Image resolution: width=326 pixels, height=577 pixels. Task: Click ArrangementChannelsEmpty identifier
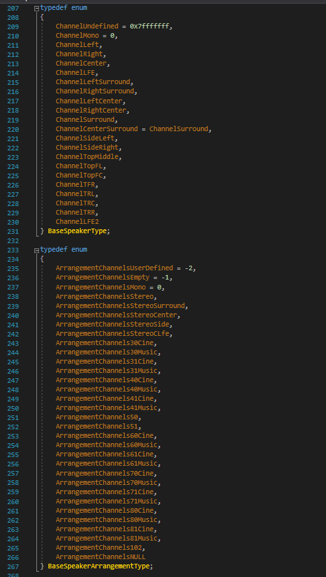(x=102, y=278)
